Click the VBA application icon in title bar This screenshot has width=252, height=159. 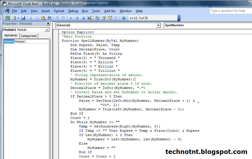point(4,3)
